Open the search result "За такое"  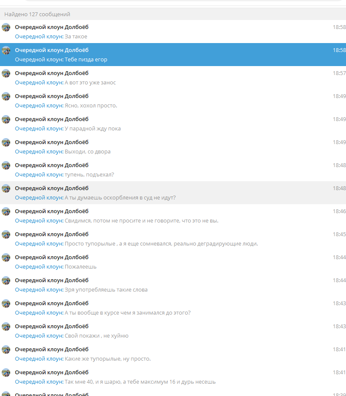tap(173, 32)
